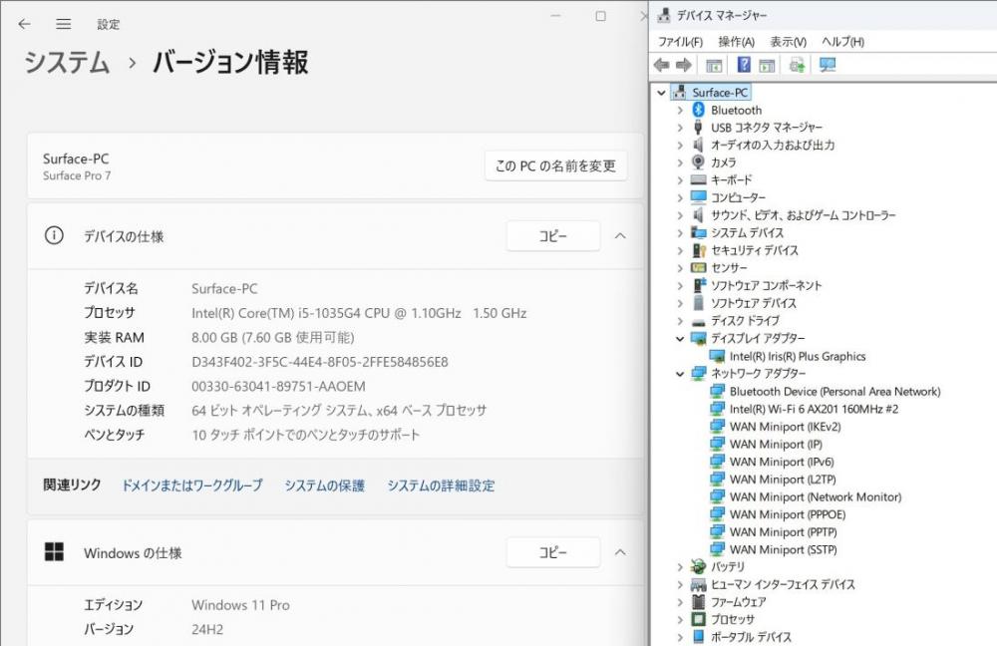Expand the ヒューマン インターフェイス デバイス category
This screenshot has height=646, width=997.
pyautogui.click(x=680, y=584)
